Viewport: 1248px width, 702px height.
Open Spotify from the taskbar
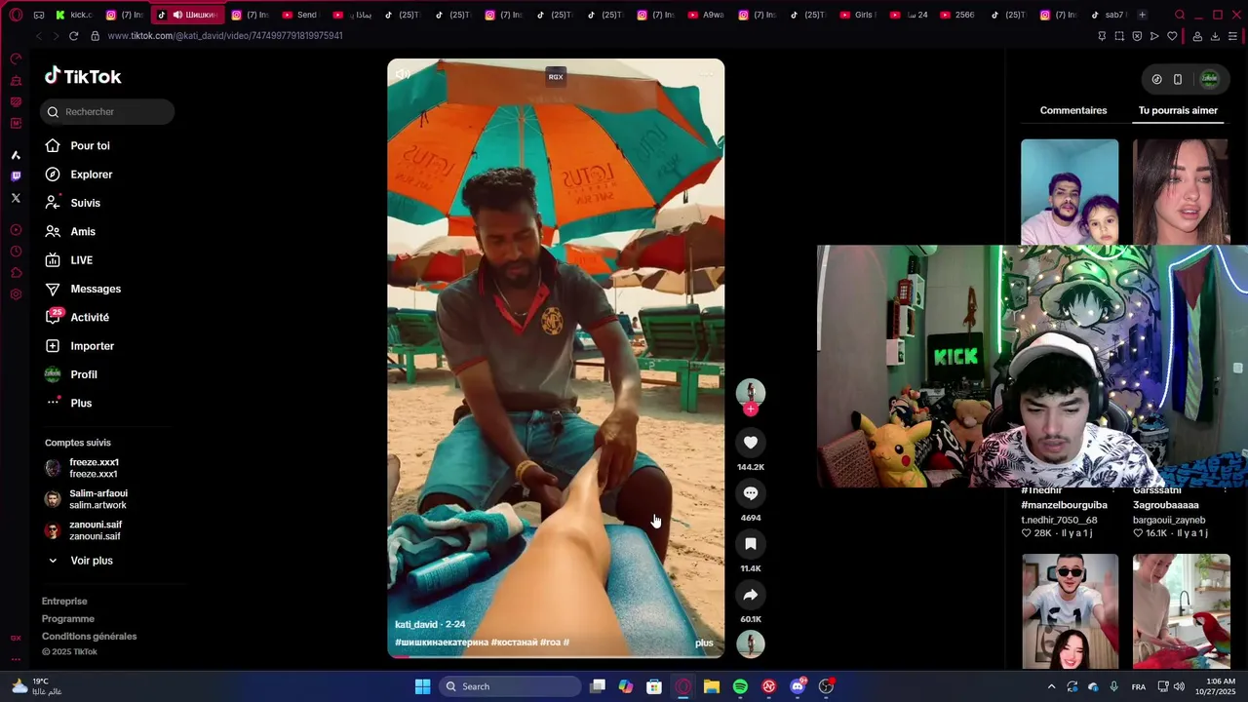740,686
